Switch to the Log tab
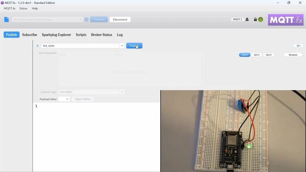The height and width of the screenshot is (172, 306). 120,35
